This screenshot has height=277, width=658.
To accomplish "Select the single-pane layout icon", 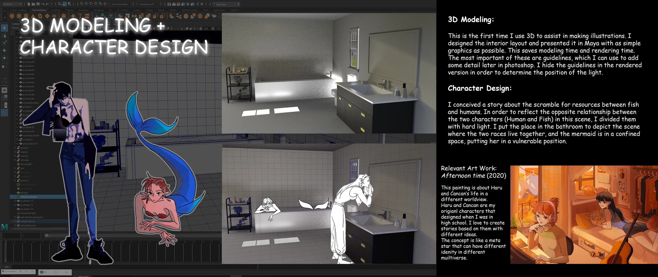I will tap(4, 90).
